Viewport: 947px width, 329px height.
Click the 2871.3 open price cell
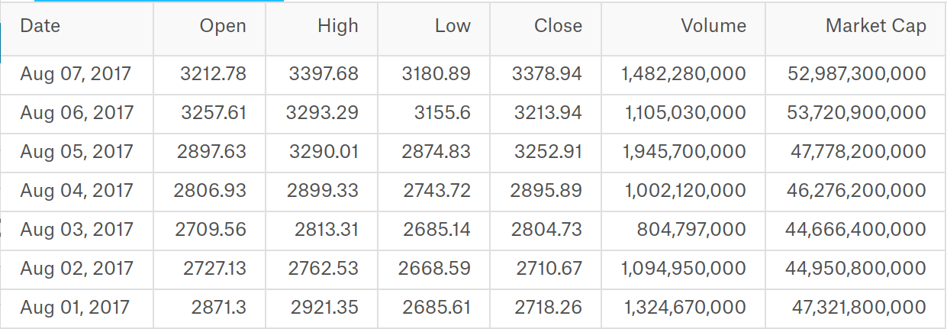(209, 308)
